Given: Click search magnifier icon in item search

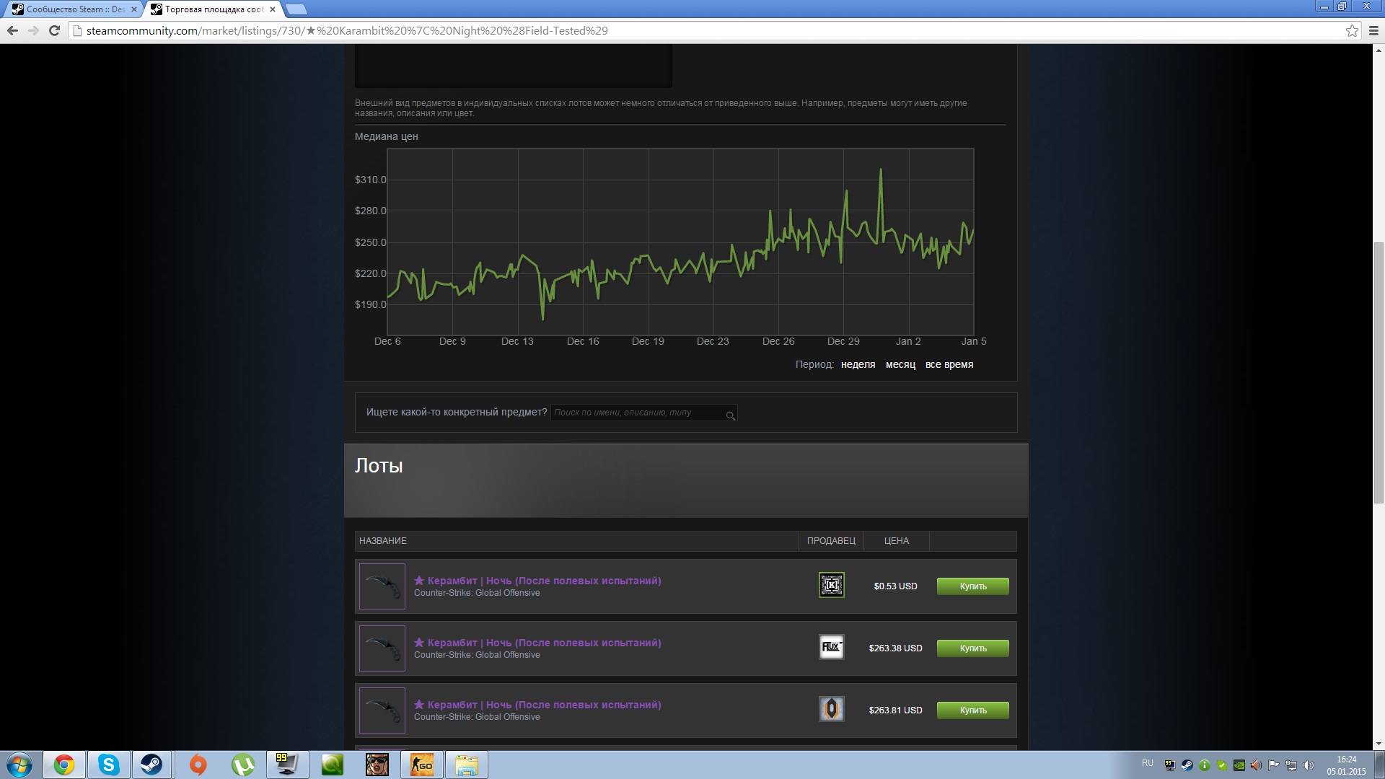Looking at the screenshot, I should tap(730, 415).
